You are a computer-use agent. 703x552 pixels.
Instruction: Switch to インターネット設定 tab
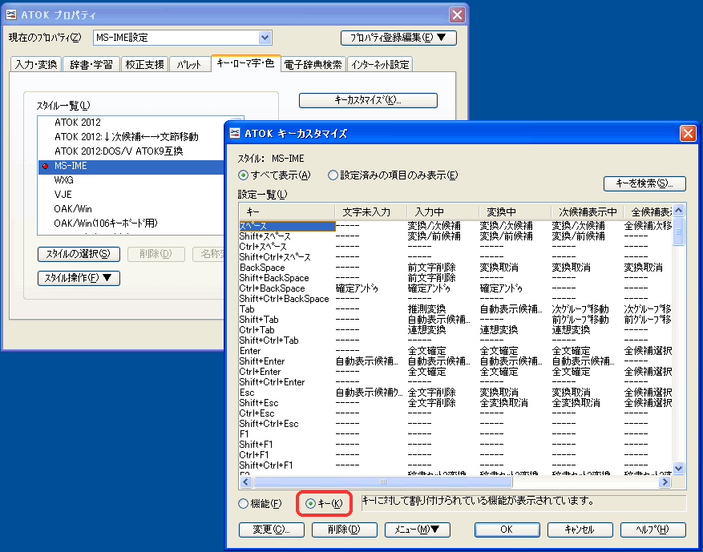pyautogui.click(x=380, y=65)
